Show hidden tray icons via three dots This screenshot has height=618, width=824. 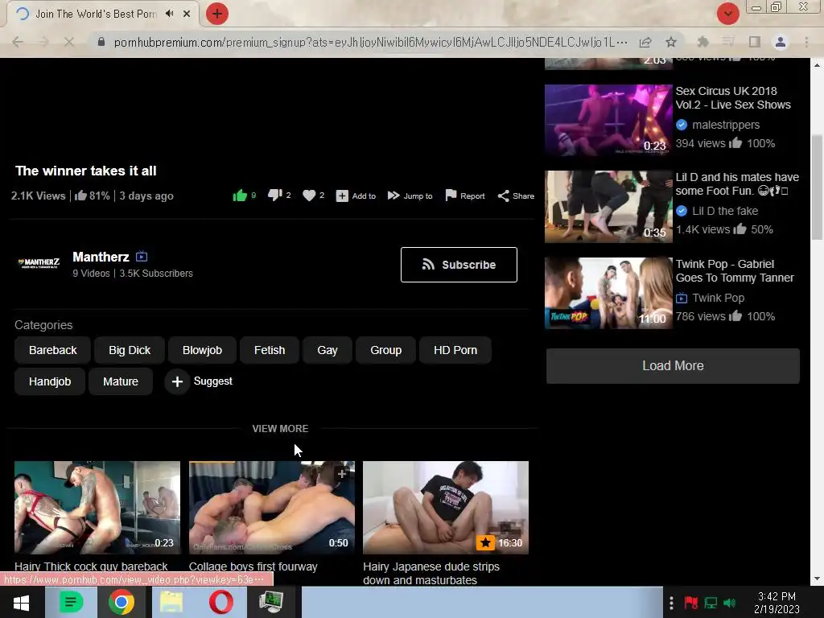coord(671,602)
